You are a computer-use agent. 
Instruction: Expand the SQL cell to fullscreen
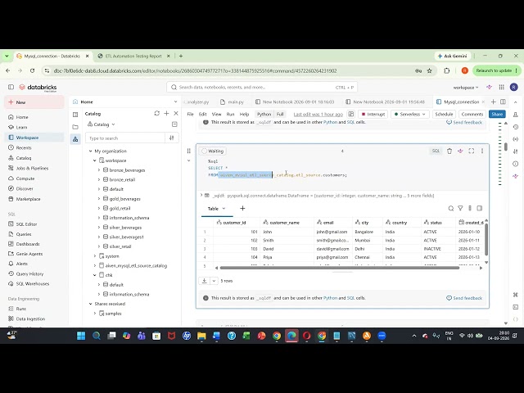[x=472, y=151]
